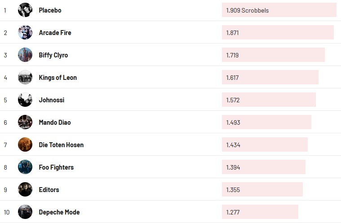Visit the Depeche Mode artist link
341x223 pixels.
59,212
